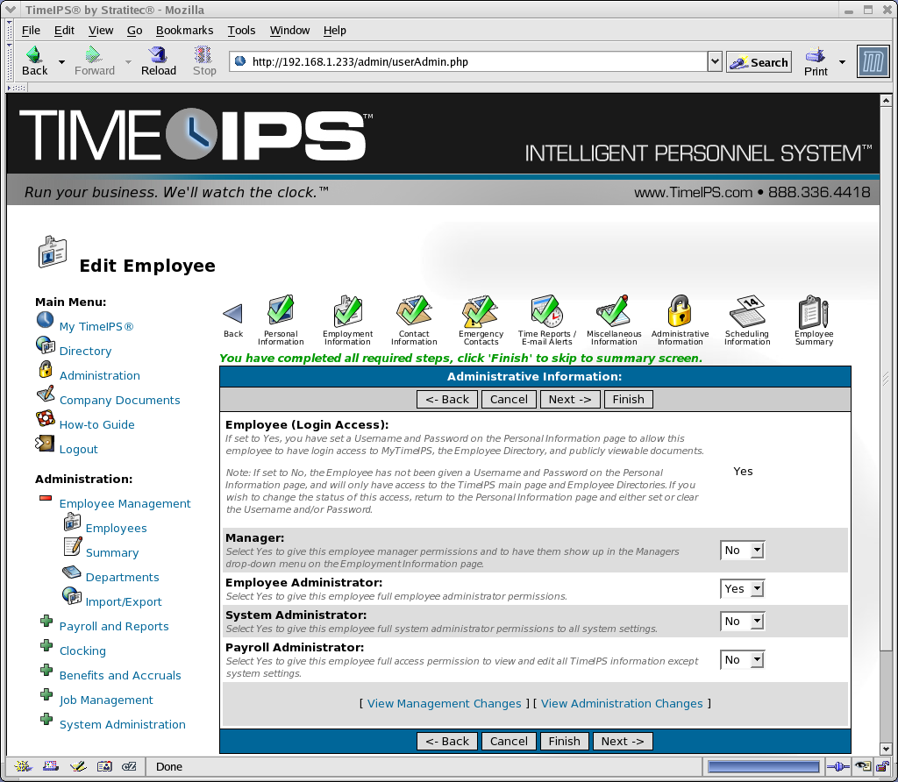The width and height of the screenshot is (898, 782).
Task: Open the View Management Changes link
Action: click(445, 703)
